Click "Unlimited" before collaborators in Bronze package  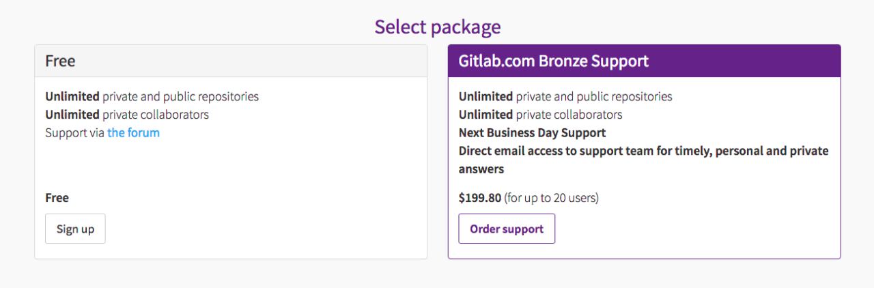tap(485, 114)
